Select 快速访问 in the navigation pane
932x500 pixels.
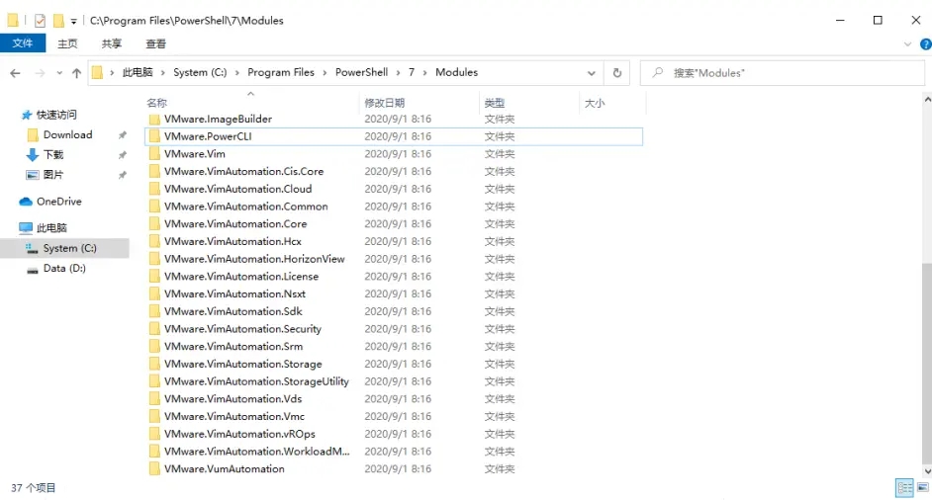[x=55, y=115]
